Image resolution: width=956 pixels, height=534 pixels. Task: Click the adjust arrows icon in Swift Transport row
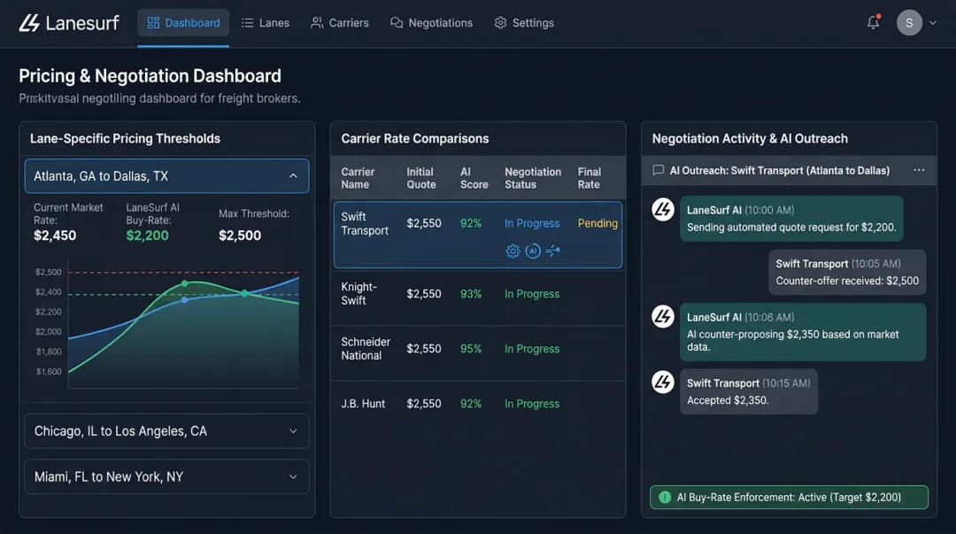[553, 251]
